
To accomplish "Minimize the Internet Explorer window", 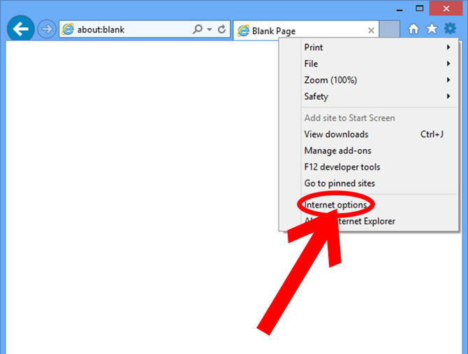I will tap(400, 9).
